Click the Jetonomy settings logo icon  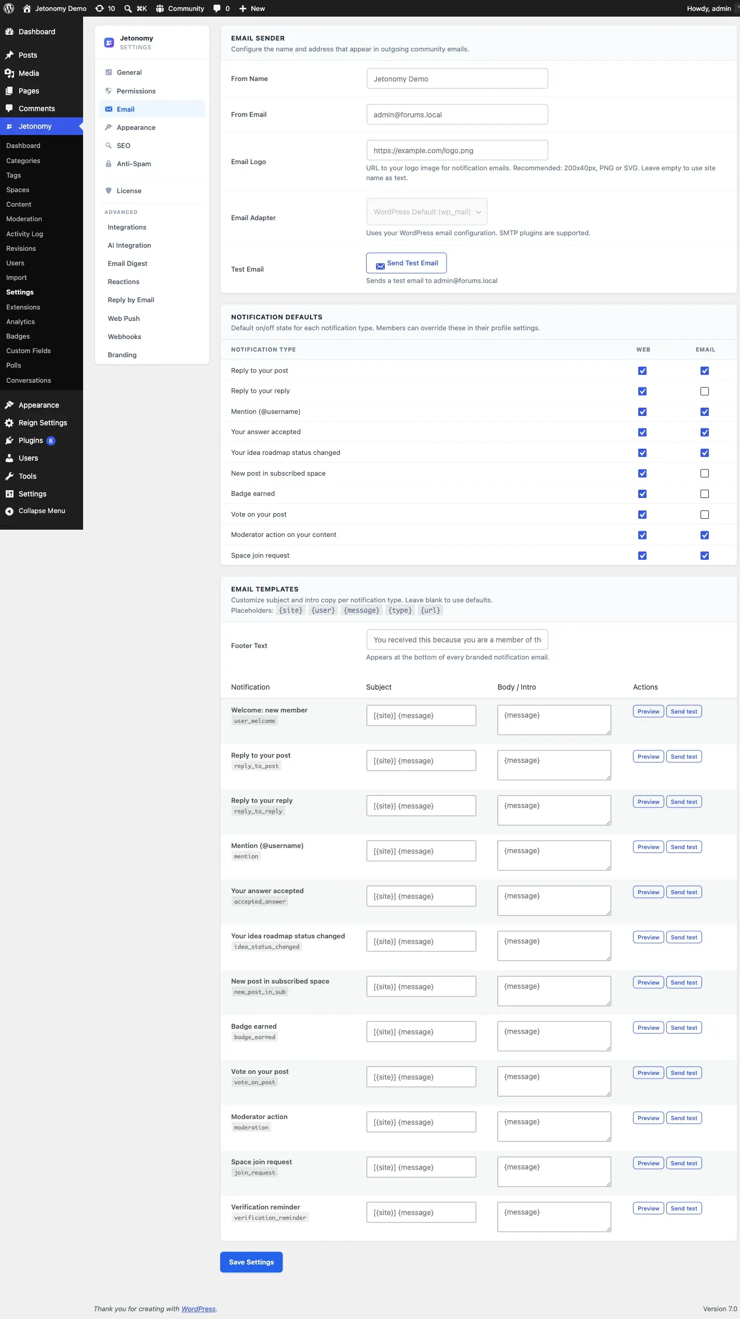tap(109, 43)
